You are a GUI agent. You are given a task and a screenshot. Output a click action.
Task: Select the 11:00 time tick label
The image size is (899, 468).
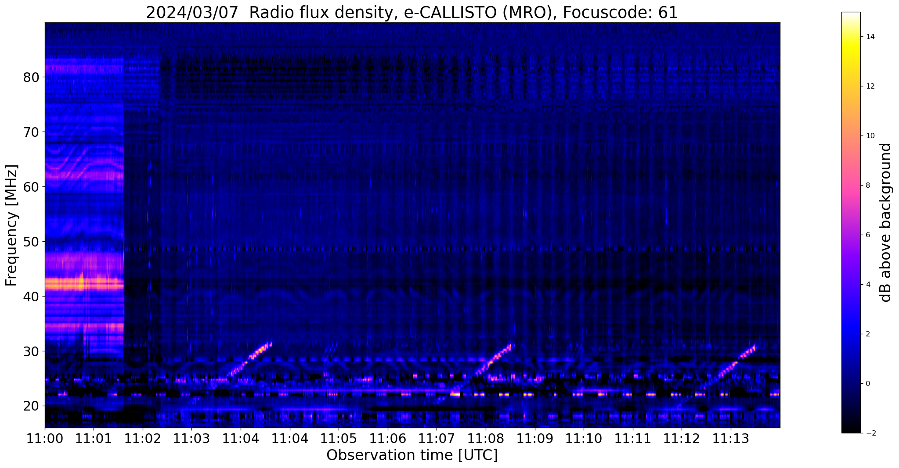[x=45, y=438]
